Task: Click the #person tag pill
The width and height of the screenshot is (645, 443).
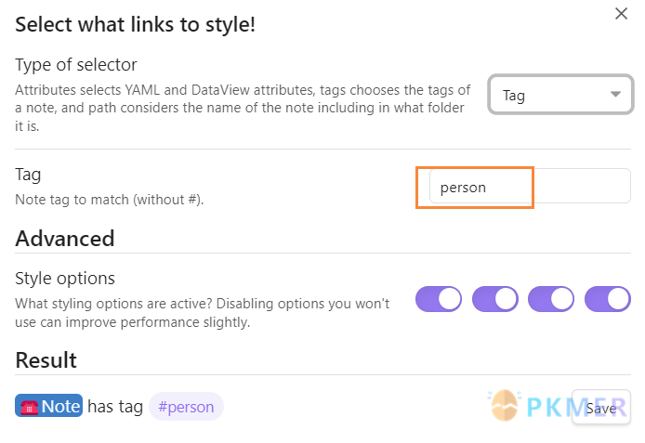Action: pyautogui.click(x=186, y=407)
